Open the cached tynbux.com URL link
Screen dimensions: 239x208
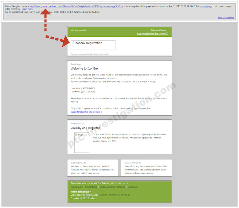click(76, 6)
